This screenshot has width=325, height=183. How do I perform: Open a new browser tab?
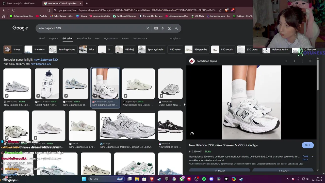point(87,3)
